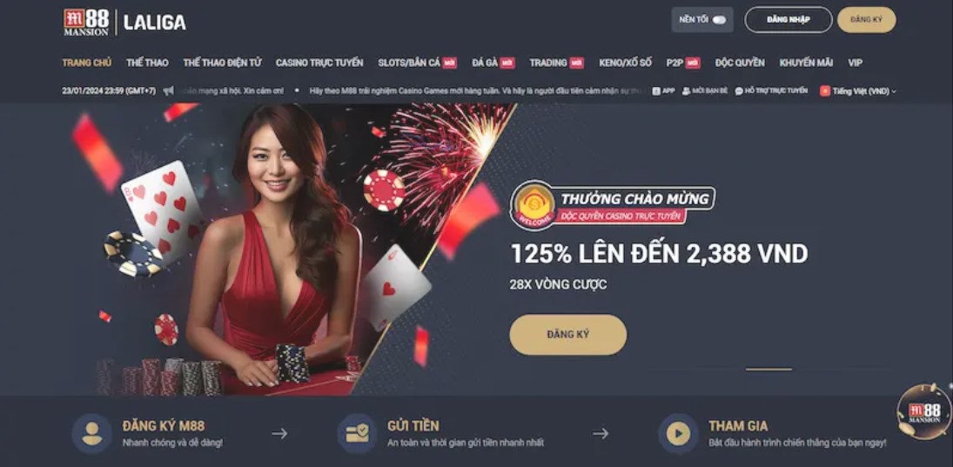The height and width of the screenshot is (467, 953).
Task: Click the Vietnam flag language selector
Action: click(825, 91)
